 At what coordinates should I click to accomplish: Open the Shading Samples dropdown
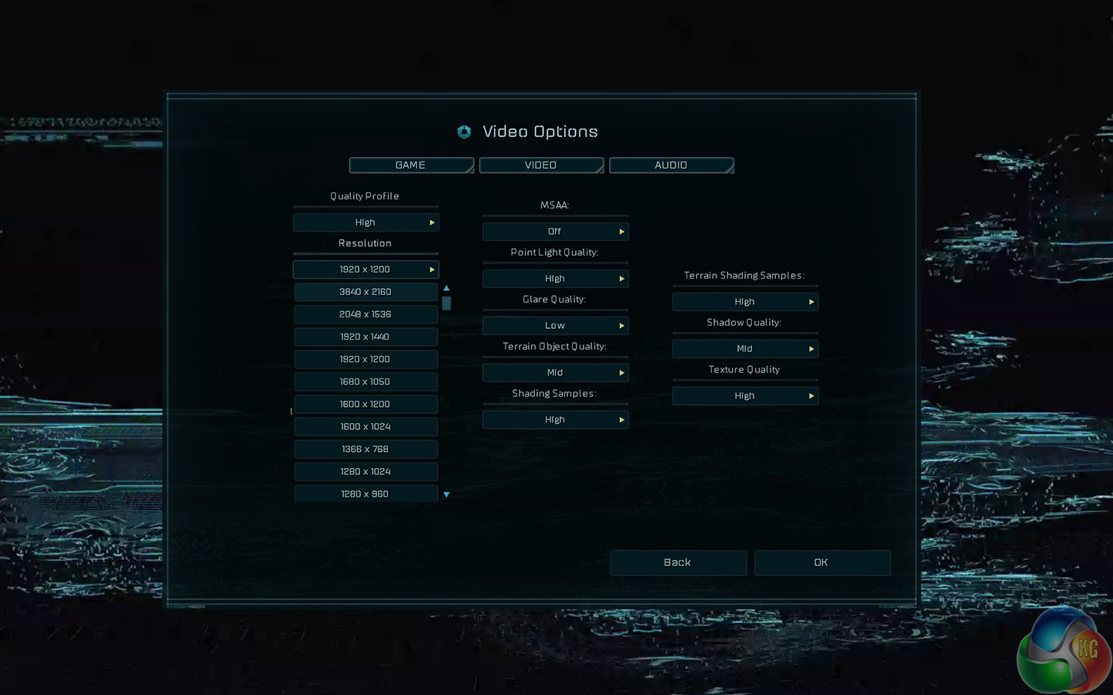555,420
